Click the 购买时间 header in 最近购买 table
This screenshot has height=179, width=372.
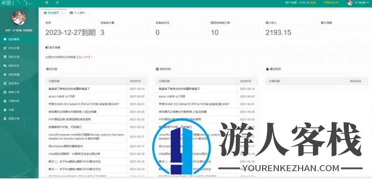(356, 81)
